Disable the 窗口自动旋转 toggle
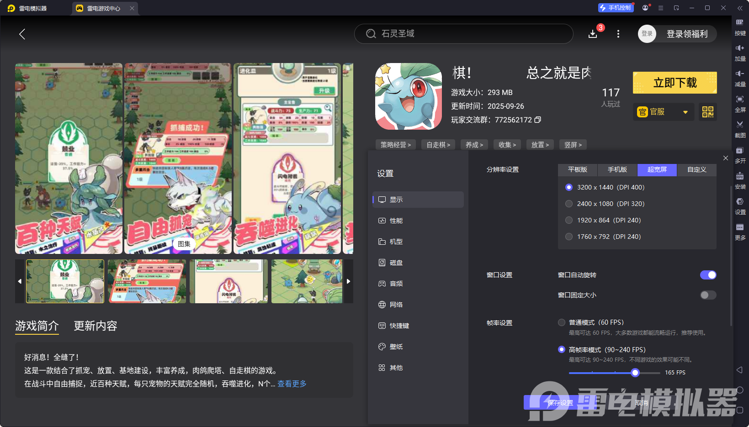The width and height of the screenshot is (749, 427). [x=707, y=275]
